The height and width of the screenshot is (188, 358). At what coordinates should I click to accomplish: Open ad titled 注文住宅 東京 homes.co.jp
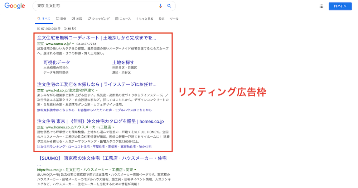click(101, 121)
